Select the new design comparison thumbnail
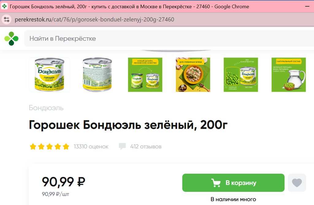The width and height of the screenshot is (314, 205). pyautogui.click(x=145, y=75)
